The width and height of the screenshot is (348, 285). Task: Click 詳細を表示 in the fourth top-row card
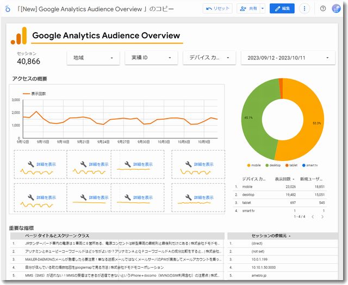coord(204,164)
